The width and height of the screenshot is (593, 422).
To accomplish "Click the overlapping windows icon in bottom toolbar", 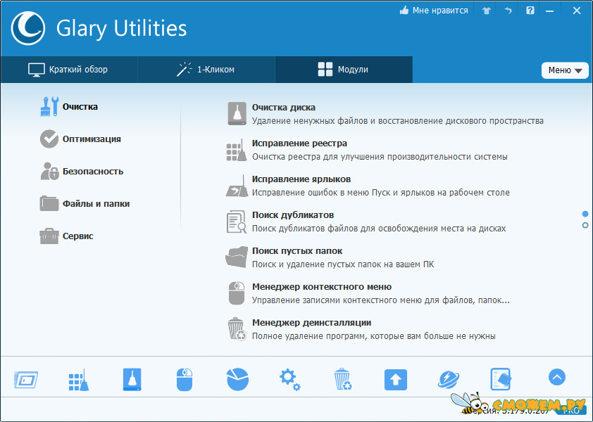I will (26, 379).
